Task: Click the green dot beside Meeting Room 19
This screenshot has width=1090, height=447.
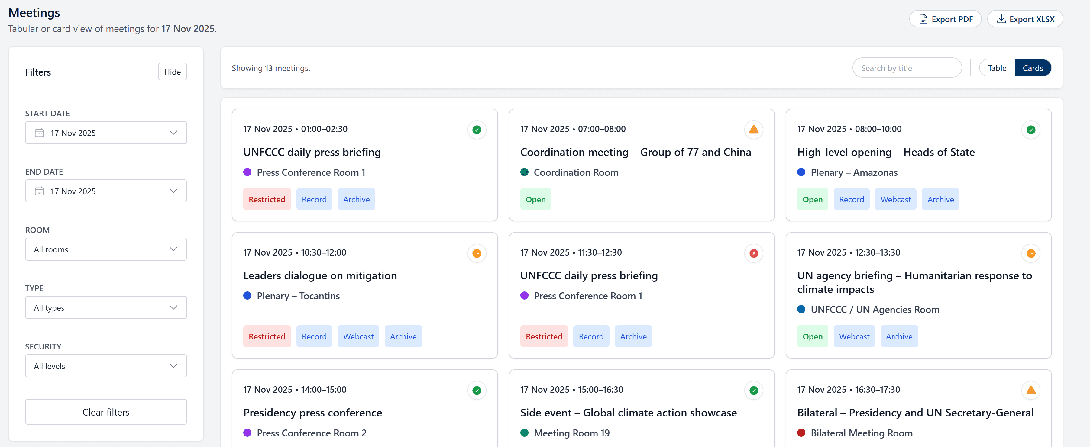Action: pyautogui.click(x=524, y=433)
